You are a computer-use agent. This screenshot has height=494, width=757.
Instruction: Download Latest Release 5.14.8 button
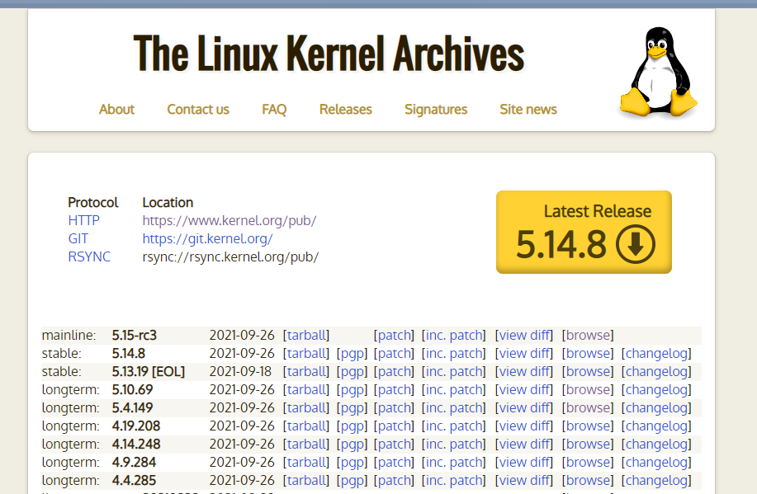(x=584, y=232)
